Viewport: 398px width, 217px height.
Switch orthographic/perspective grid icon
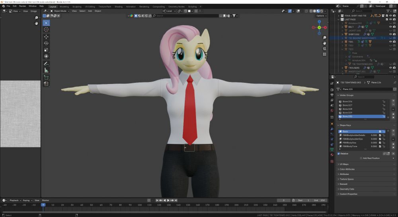[x=324, y=54]
